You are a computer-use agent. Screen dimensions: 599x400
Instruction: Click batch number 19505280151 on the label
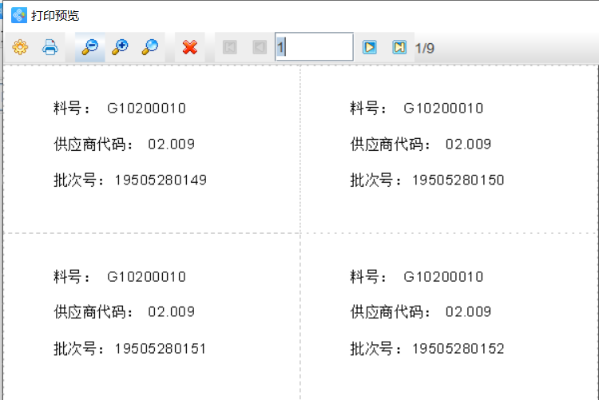160,349
